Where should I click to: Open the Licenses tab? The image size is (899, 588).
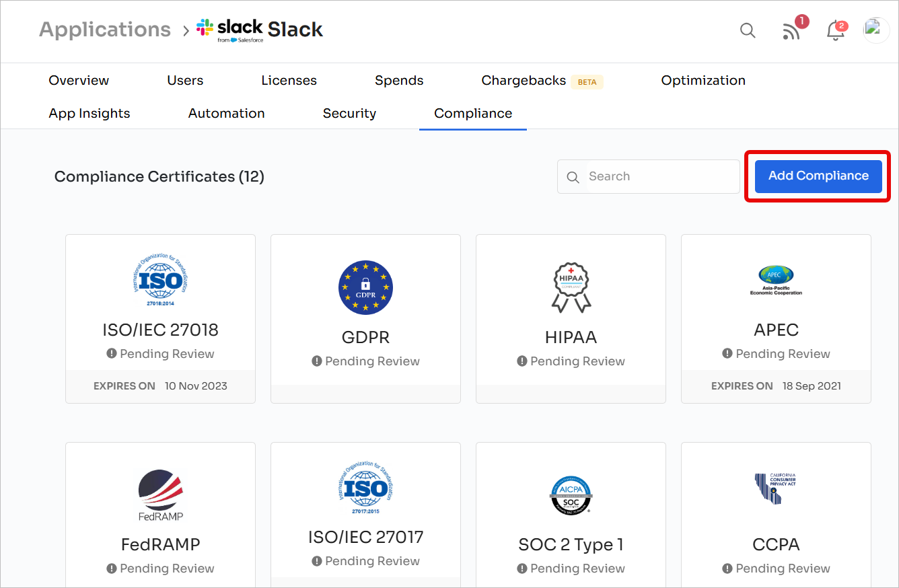pos(289,80)
